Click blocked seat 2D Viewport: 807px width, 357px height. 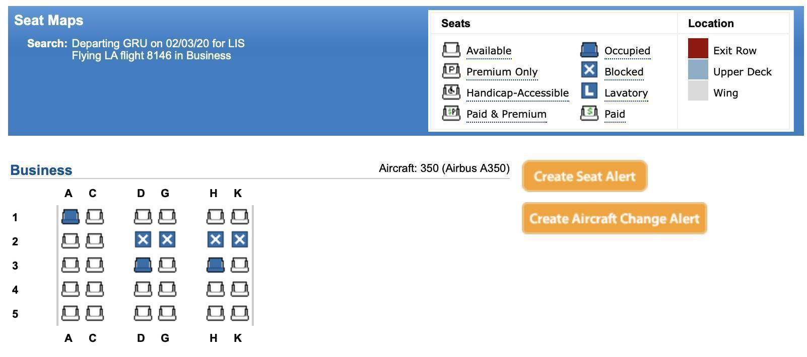tap(143, 239)
